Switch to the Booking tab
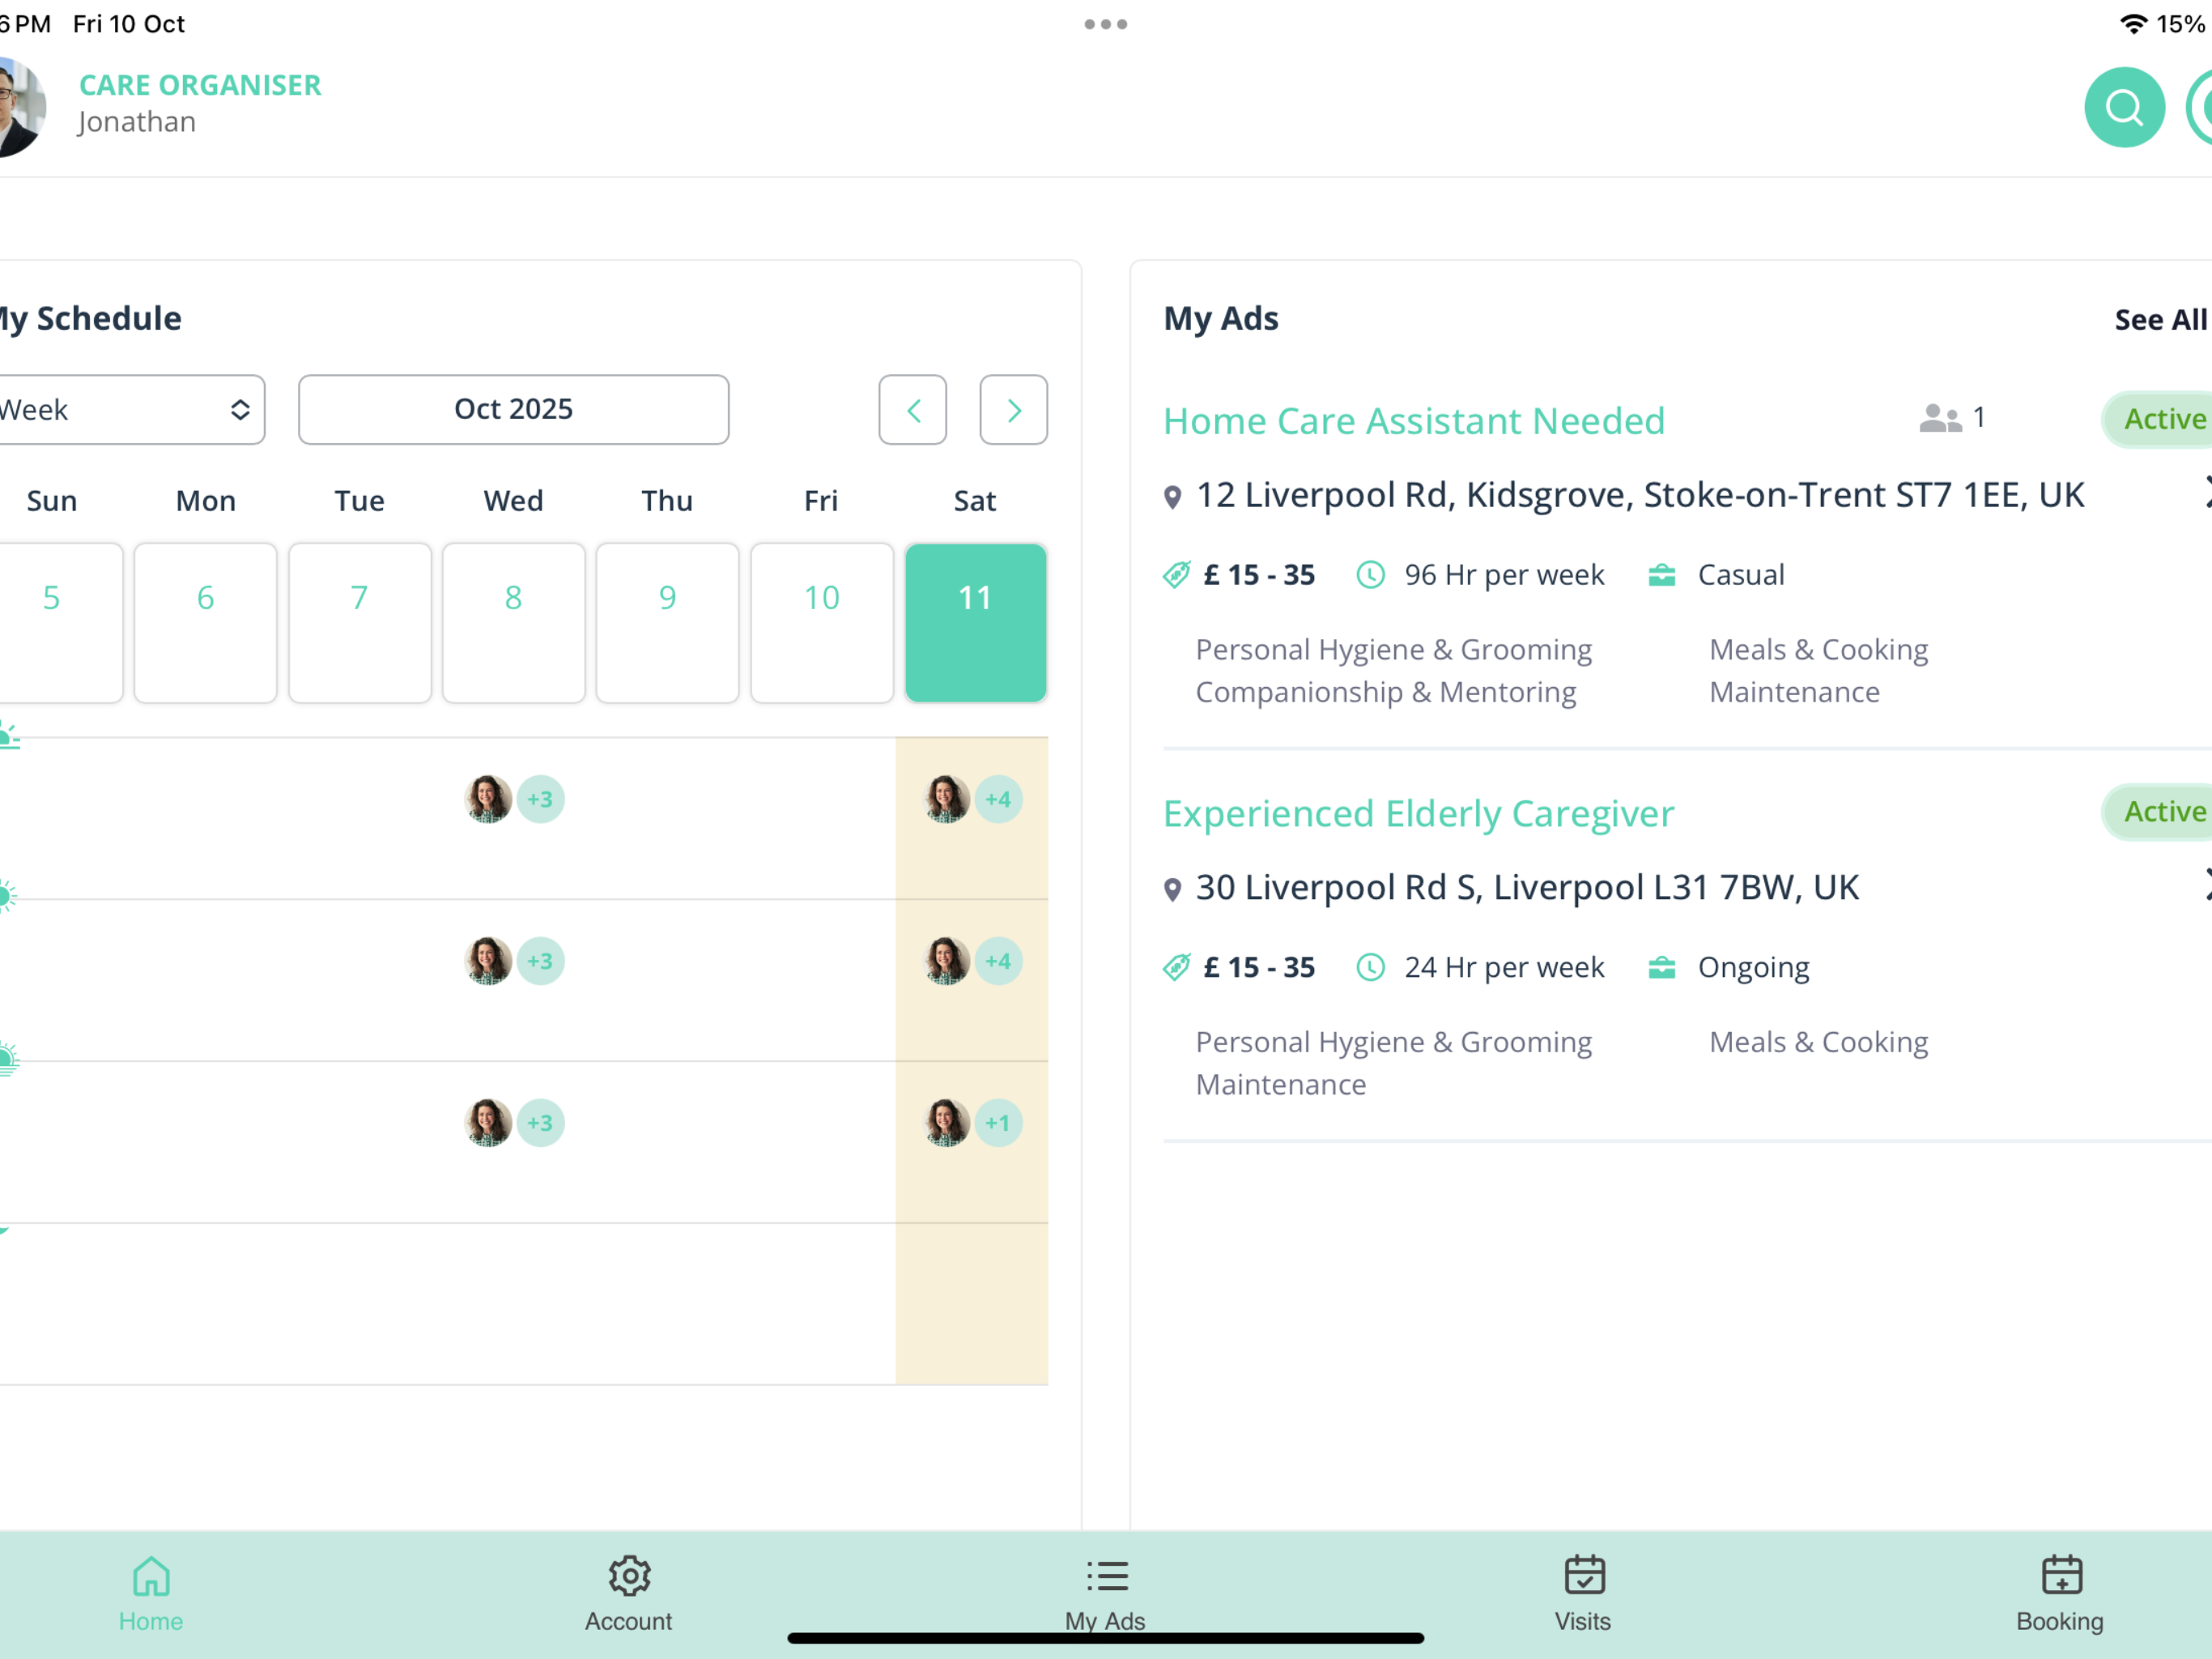Viewport: 2212px width, 1659px height. coord(2061,1595)
